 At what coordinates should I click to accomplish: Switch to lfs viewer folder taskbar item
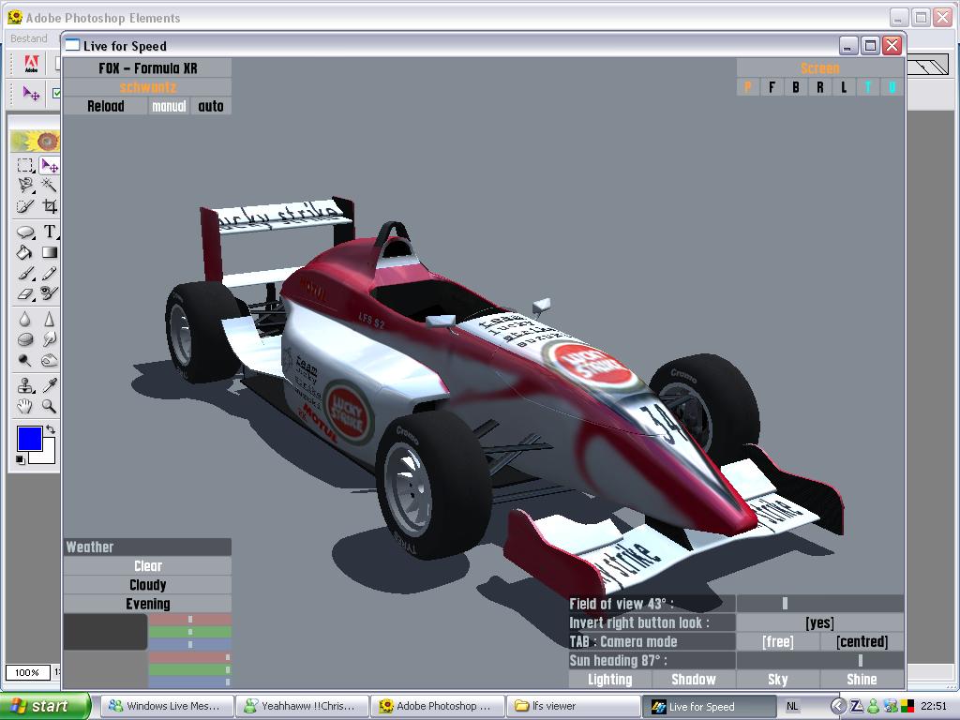[x=572, y=706]
